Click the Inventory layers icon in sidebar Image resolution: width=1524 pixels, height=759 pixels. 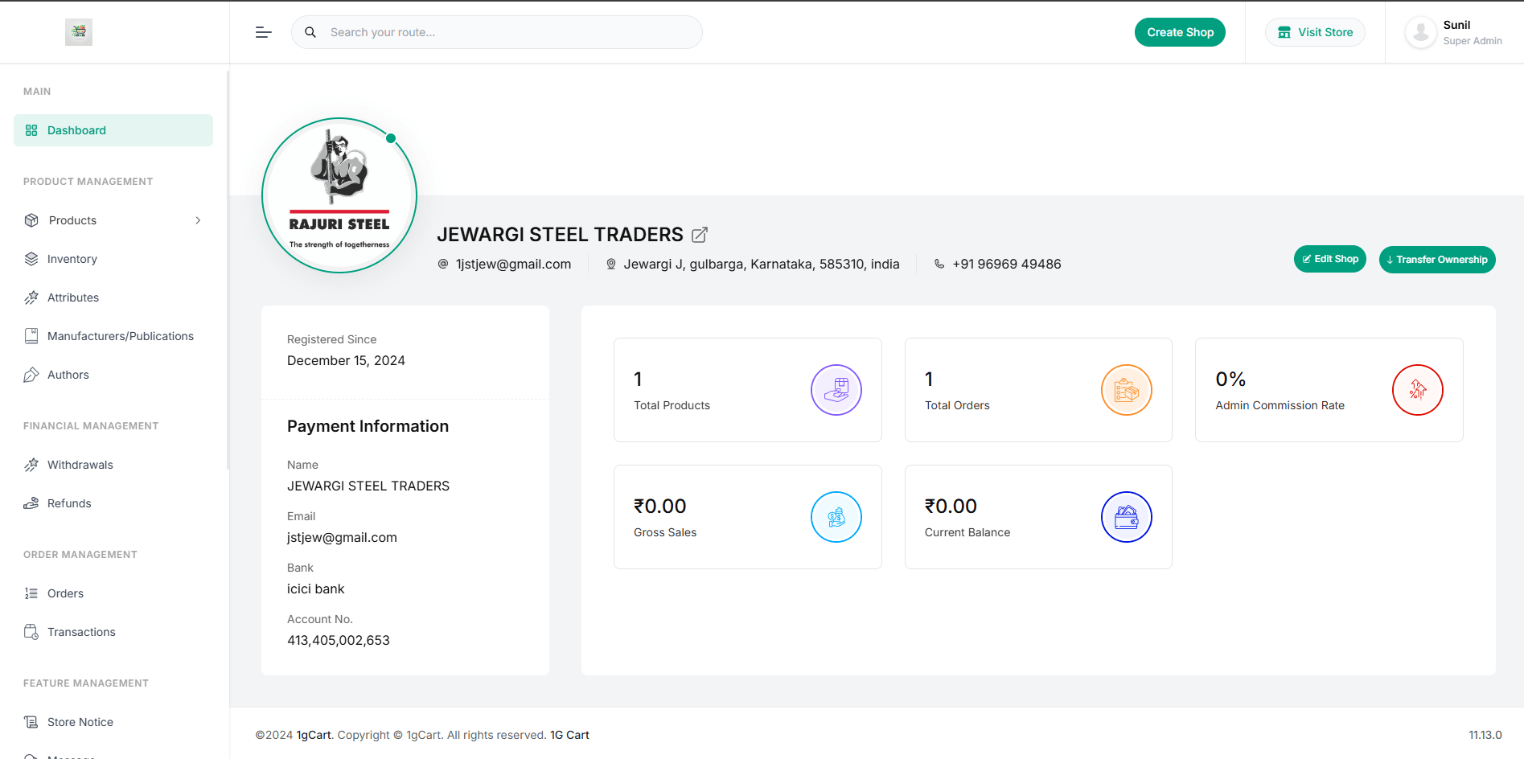point(31,259)
